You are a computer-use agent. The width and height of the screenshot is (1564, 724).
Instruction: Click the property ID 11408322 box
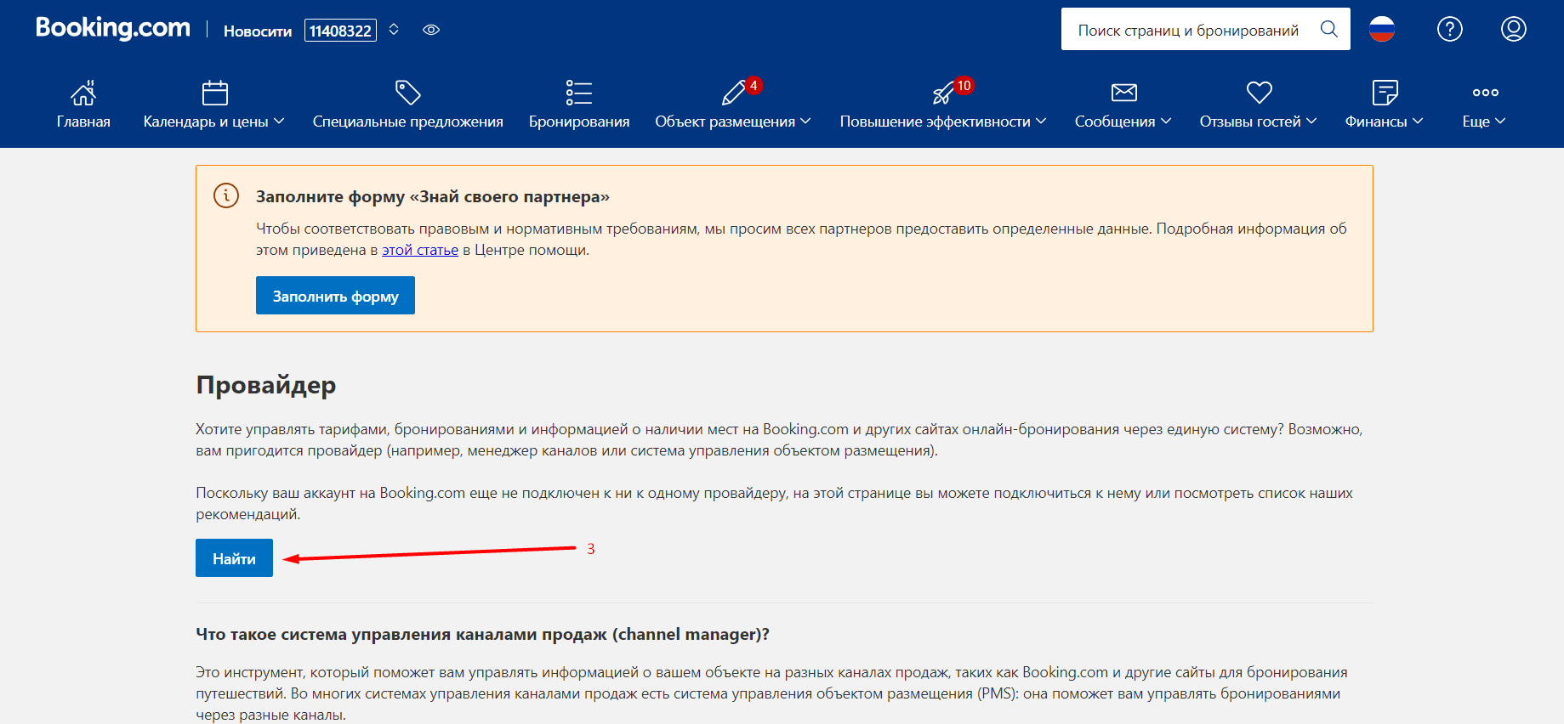click(x=340, y=31)
